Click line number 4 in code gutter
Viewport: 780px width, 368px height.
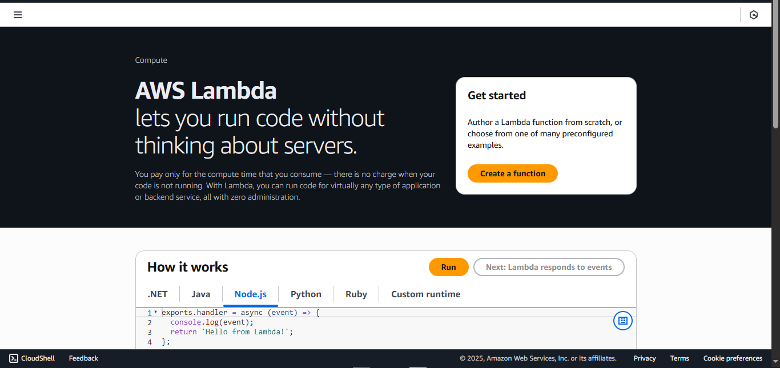point(150,342)
